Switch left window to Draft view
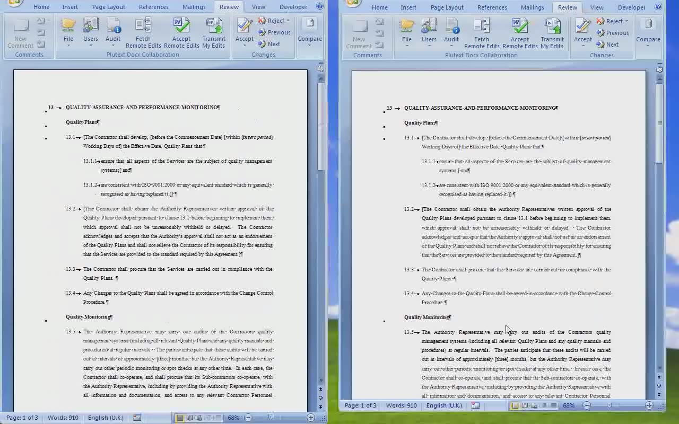The image size is (679, 424). click(218, 418)
